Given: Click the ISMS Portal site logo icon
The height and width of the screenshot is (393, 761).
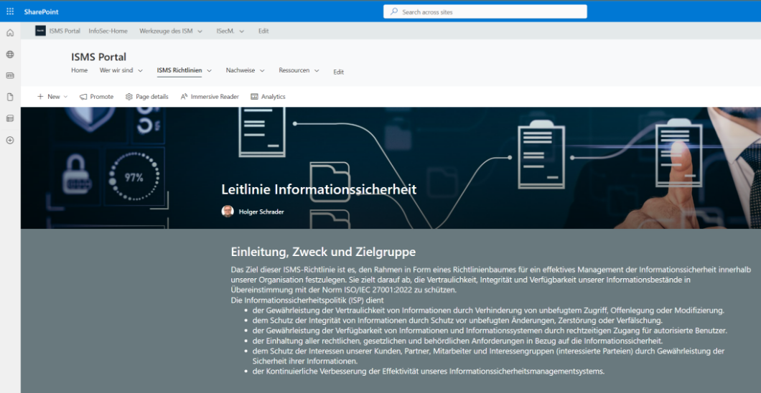Looking at the screenshot, I should pyautogui.click(x=40, y=31).
